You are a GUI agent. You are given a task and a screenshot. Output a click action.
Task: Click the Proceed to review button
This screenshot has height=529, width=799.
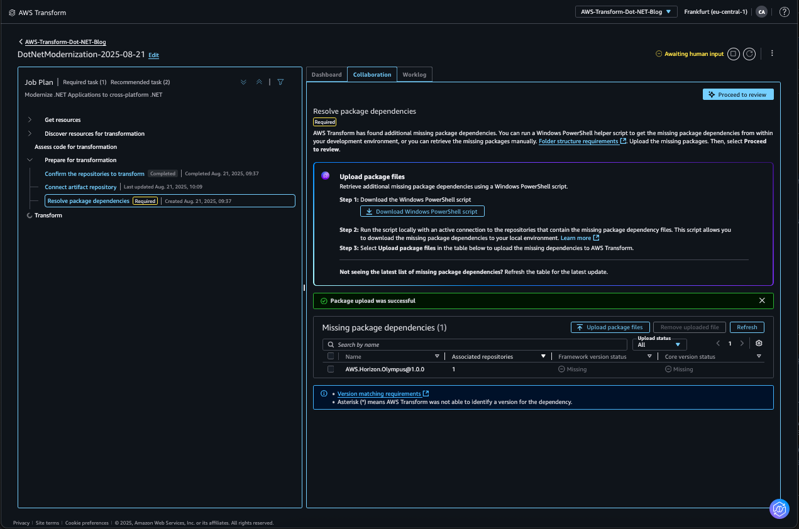pos(738,94)
